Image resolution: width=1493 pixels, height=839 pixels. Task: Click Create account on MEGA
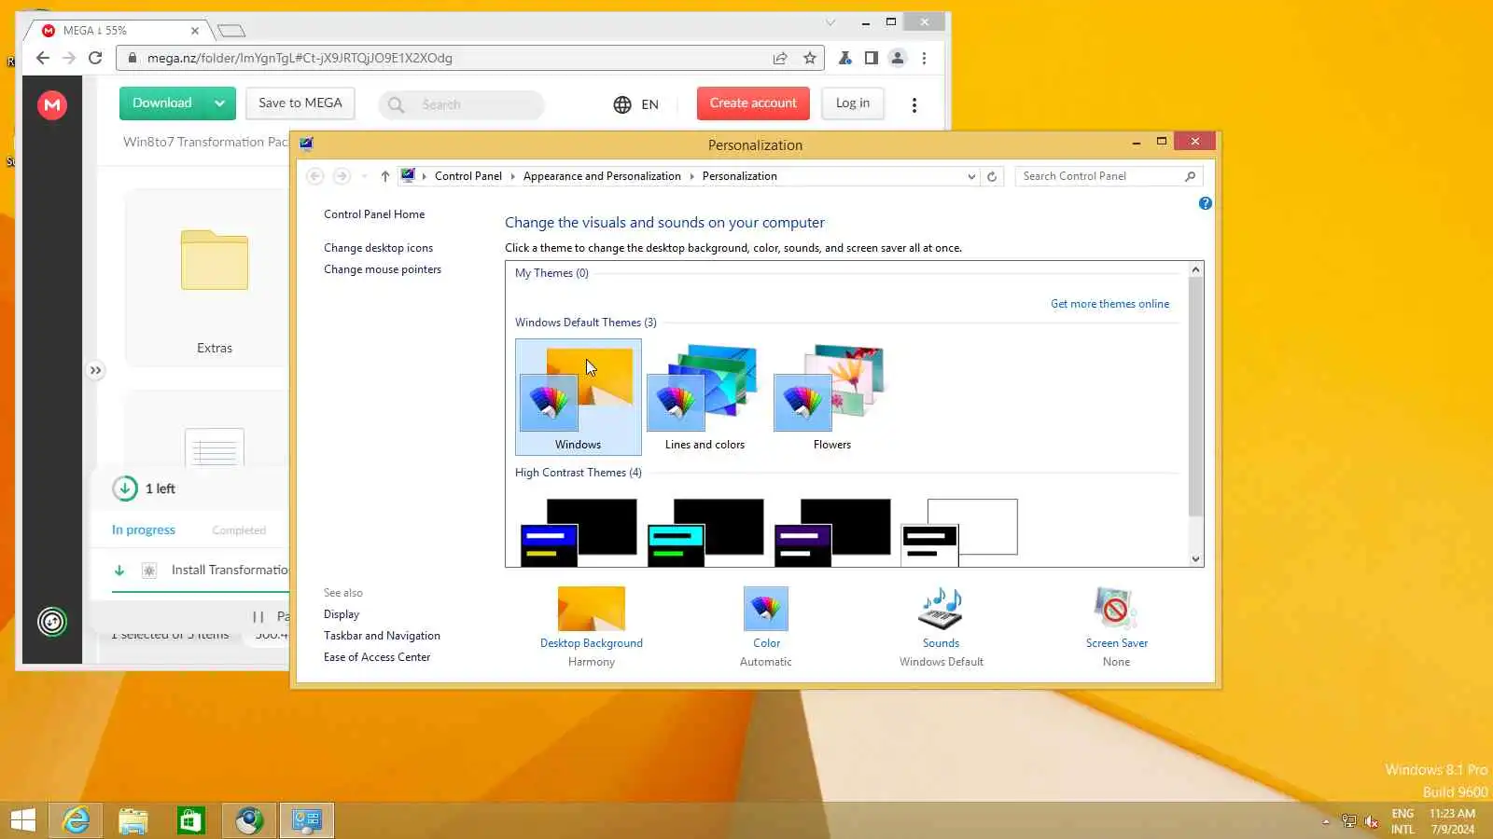[753, 103]
